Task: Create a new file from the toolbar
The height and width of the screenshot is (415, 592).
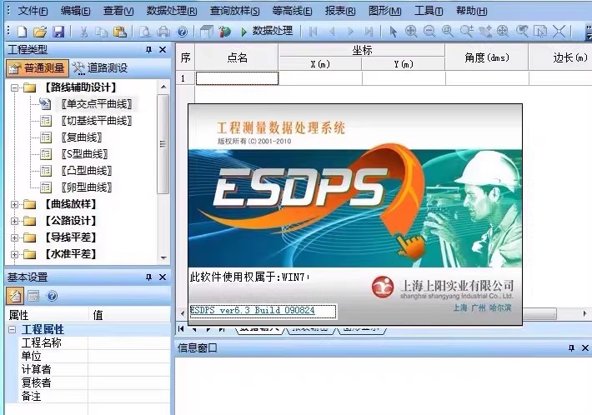Action: pyautogui.click(x=22, y=32)
